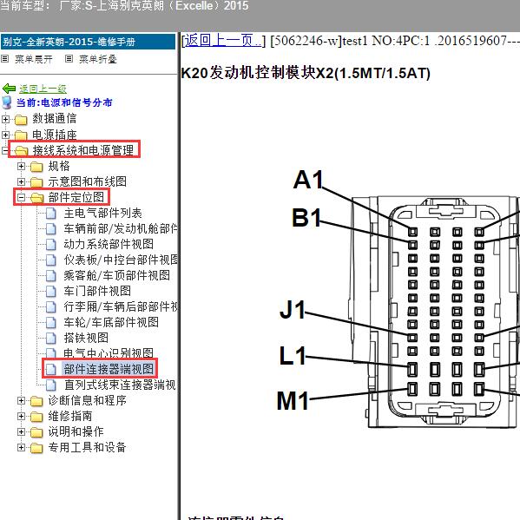Expand the 示意图和布线图 tree node

tap(21, 181)
